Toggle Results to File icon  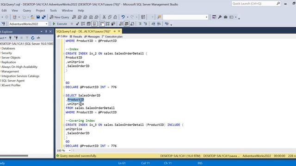tap(132, 24)
